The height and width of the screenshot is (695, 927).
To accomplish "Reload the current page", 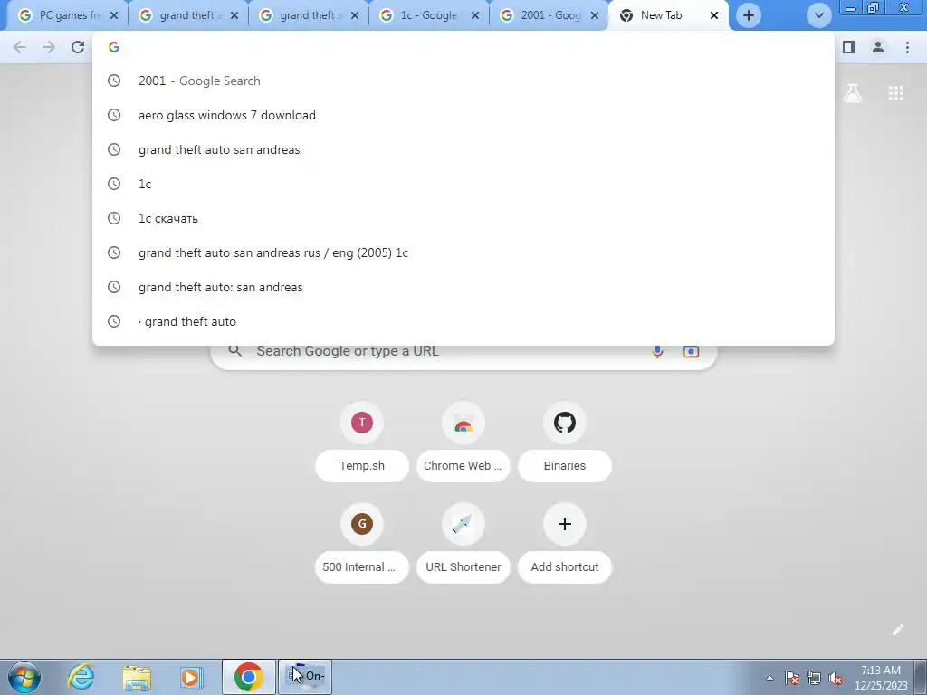I will pos(78,47).
